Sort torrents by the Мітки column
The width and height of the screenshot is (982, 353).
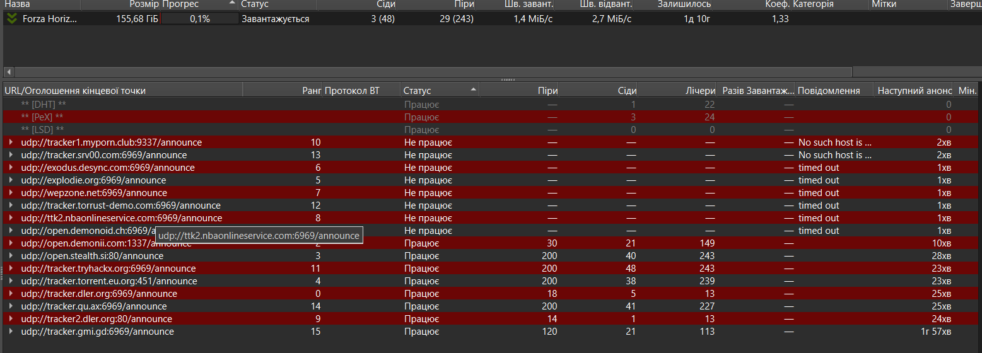[x=909, y=4]
